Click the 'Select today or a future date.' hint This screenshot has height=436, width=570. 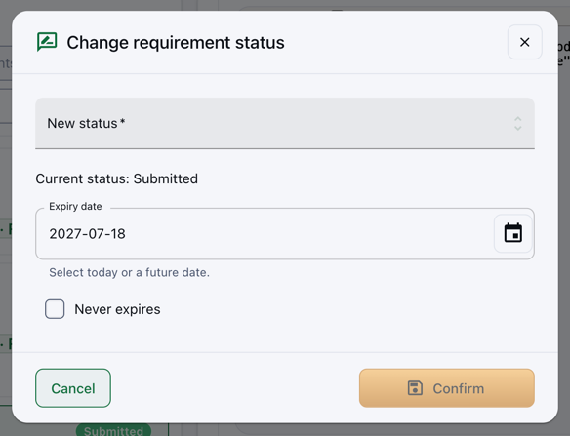click(130, 272)
